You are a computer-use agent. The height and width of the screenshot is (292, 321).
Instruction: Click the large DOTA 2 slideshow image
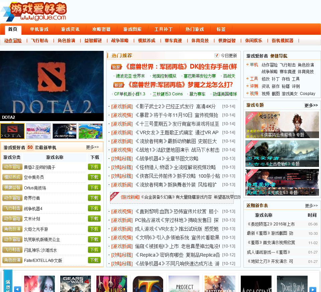(x=52, y=82)
